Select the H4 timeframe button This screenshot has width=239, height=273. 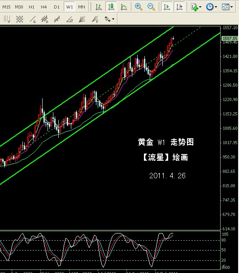tap(44, 7)
